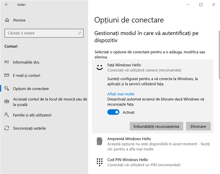Minimize the Setări window

[x=188, y=5]
